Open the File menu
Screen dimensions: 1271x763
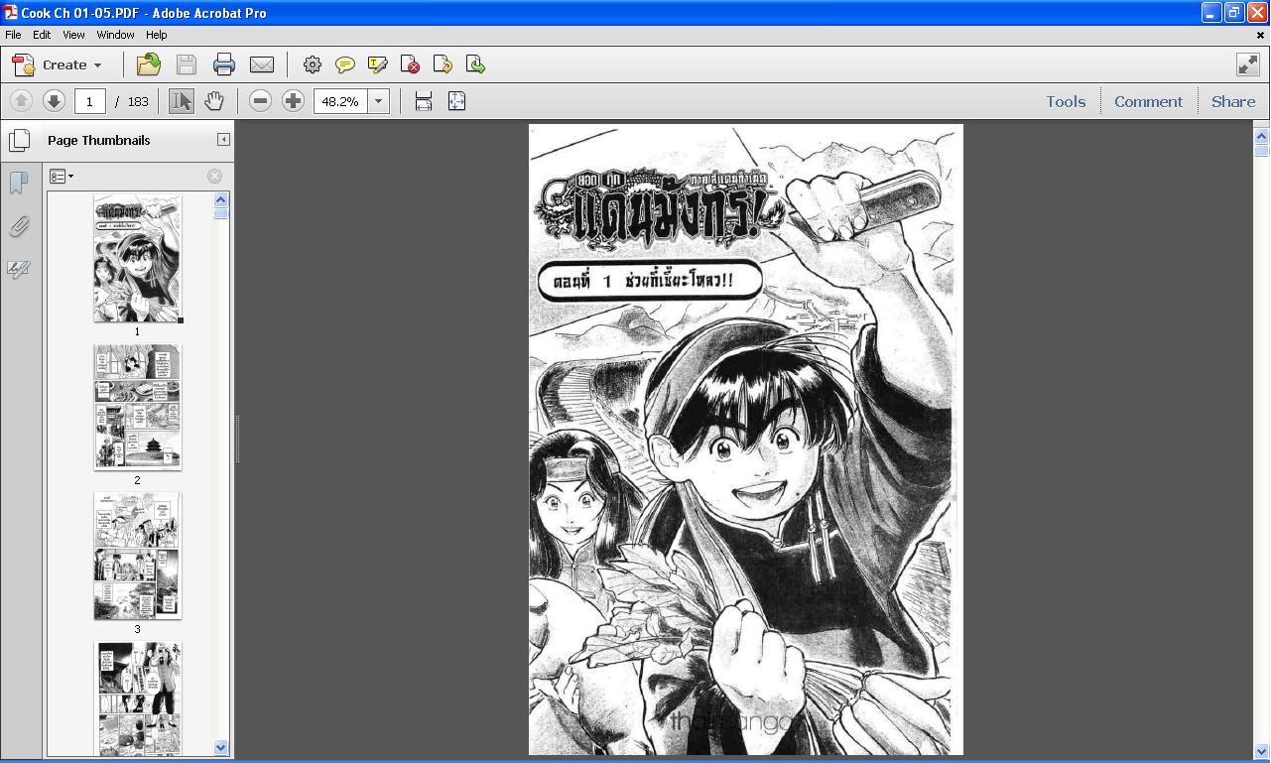point(13,34)
